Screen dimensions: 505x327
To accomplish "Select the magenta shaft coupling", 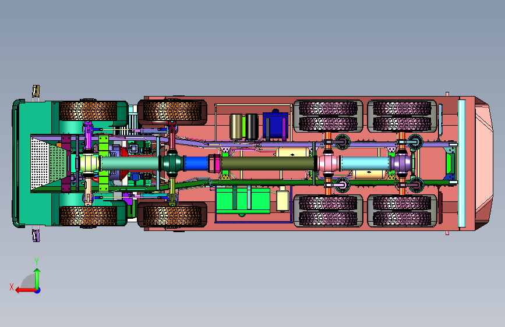I will [215, 163].
